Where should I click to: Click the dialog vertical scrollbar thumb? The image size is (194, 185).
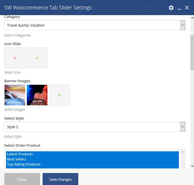(x=192, y=53)
